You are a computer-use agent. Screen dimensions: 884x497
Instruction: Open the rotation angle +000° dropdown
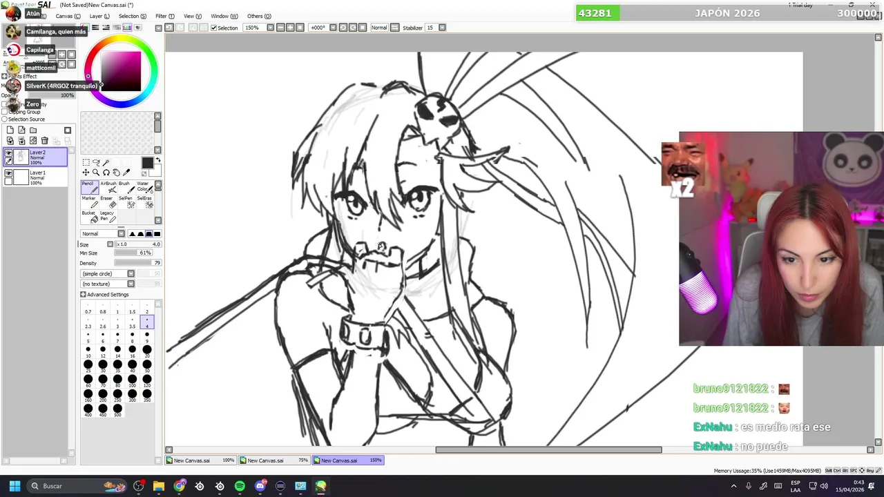pos(333,28)
